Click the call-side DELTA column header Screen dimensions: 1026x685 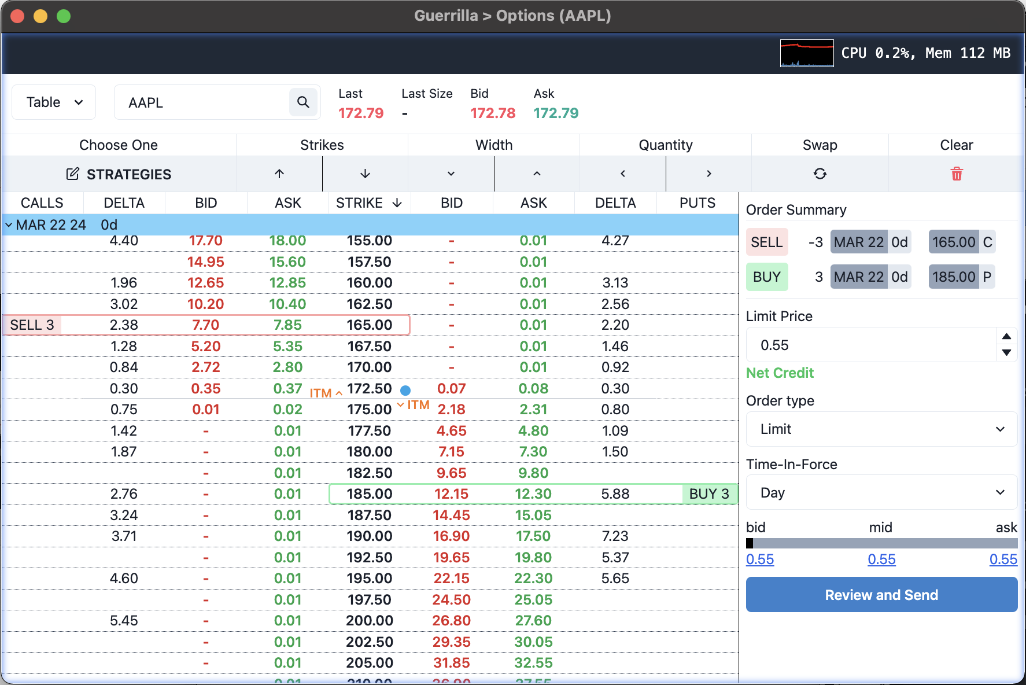[x=124, y=203]
